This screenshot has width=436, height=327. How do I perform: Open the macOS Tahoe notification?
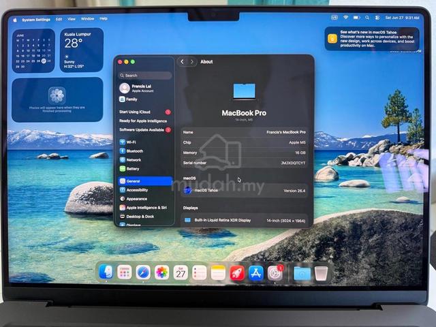point(372,39)
